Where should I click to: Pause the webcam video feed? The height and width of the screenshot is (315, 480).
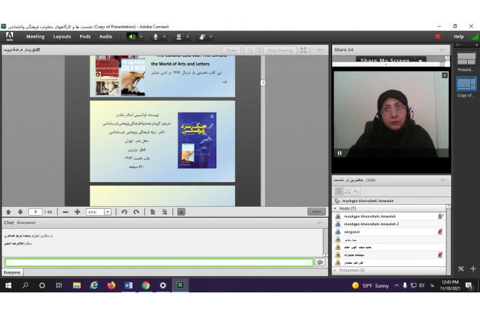point(340,153)
